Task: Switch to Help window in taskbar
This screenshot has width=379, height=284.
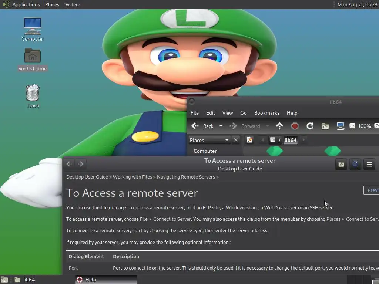Action: [x=106, y=280]
